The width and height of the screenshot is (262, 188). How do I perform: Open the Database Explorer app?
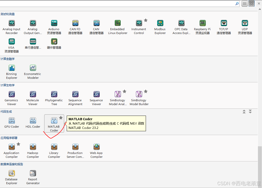12,177
